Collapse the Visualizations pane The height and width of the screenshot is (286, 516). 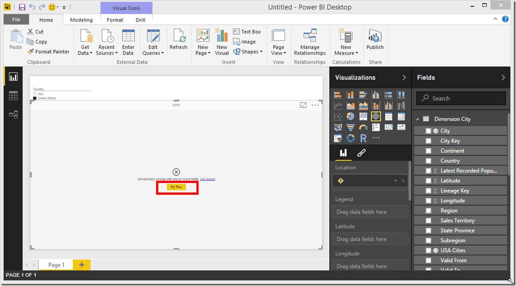[x=404, y=77]
